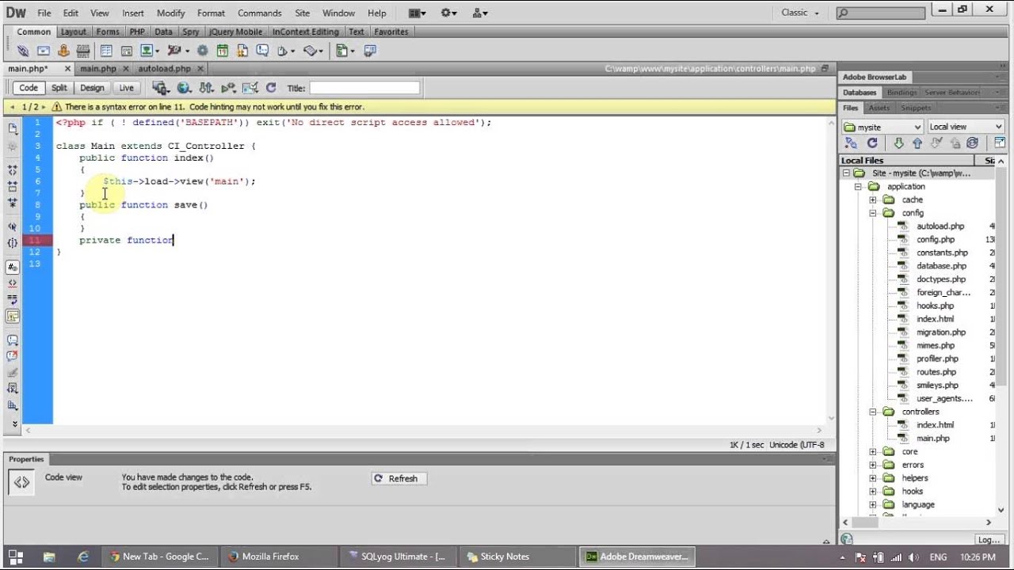Click the search box in title bar
The width and height of the screenshot is (1014, 570).
pyautogui.click(x=881, y=13)
